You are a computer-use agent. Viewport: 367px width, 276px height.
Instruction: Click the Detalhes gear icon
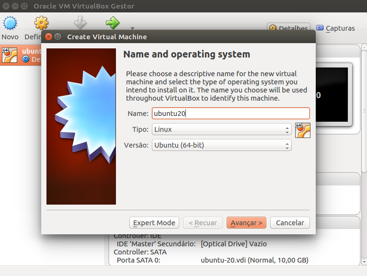point(273,28)
